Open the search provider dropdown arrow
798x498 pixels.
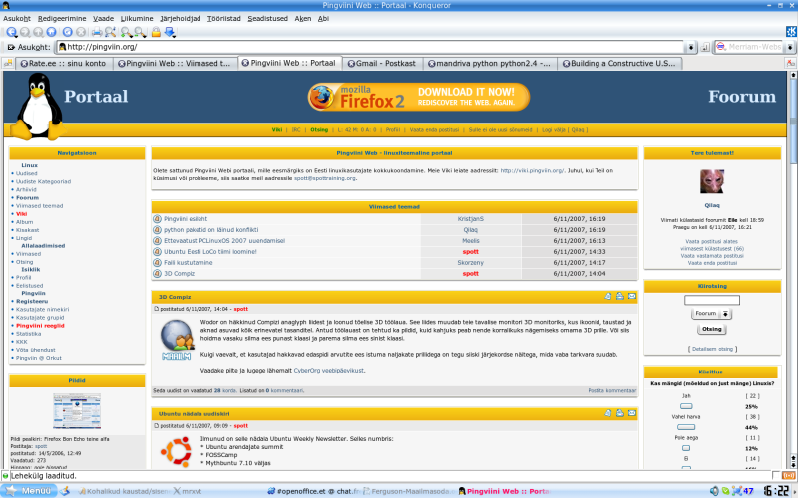click(x=790, y=47)
